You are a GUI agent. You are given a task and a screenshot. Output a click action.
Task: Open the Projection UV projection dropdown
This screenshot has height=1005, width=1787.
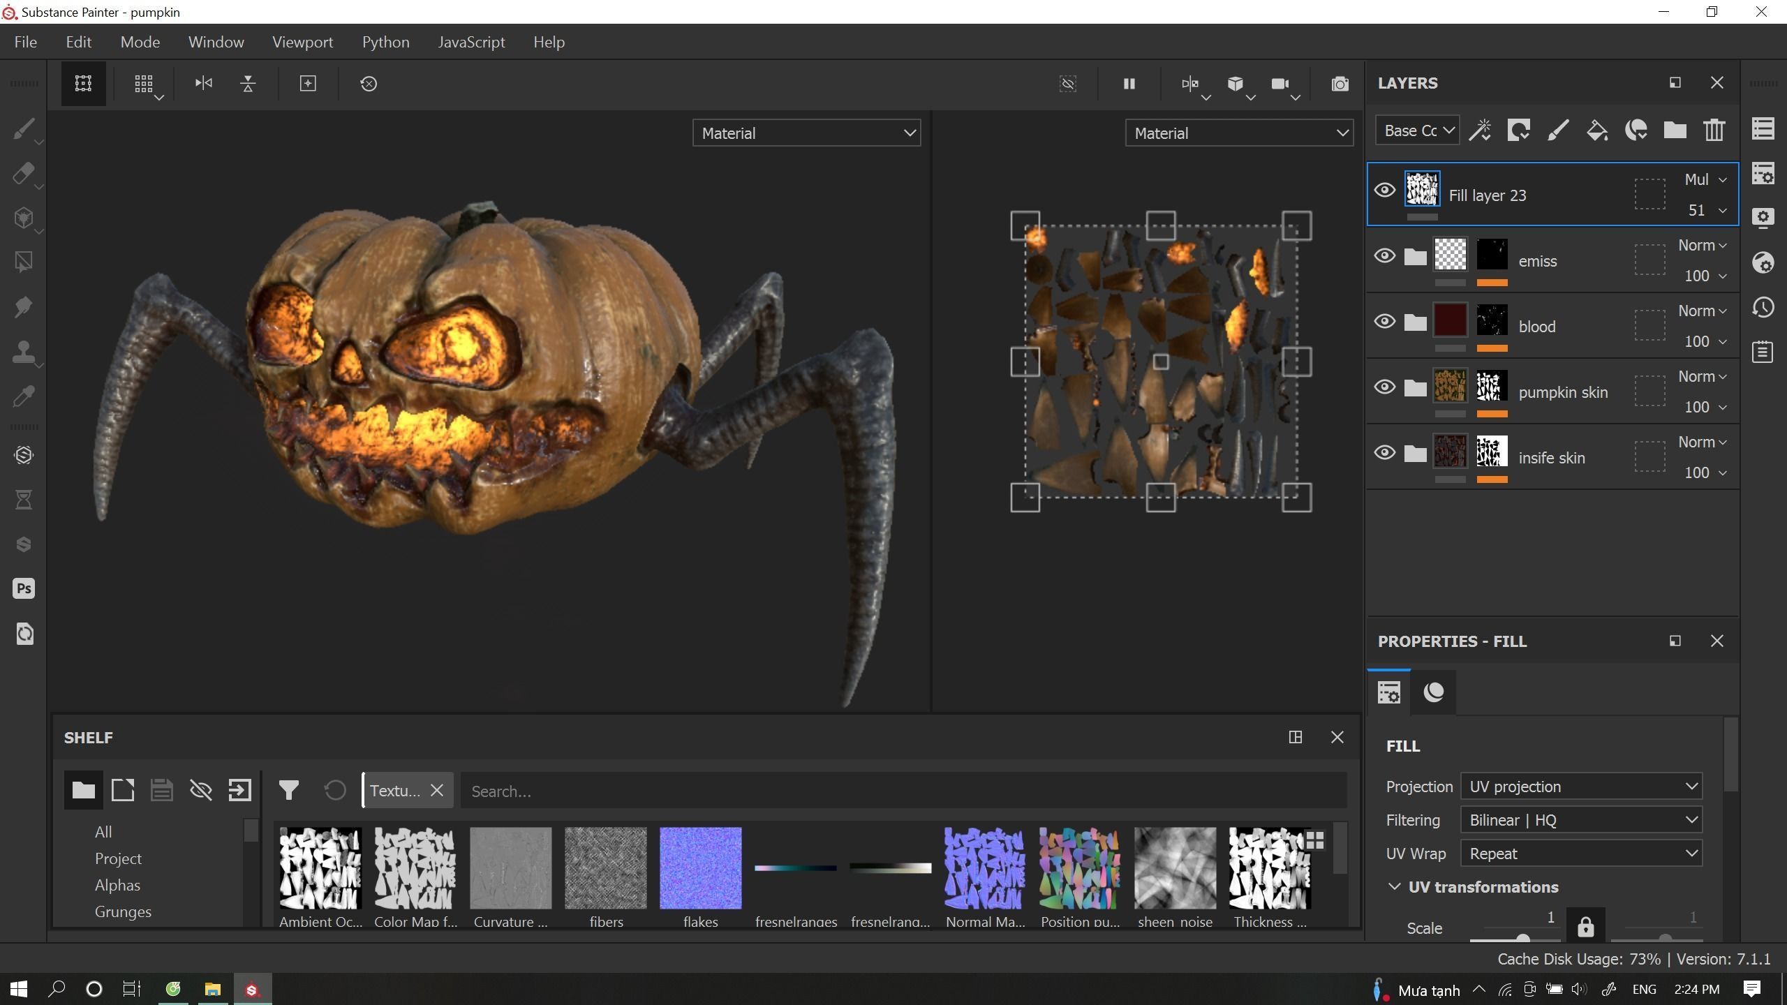tap(1581, 787)
